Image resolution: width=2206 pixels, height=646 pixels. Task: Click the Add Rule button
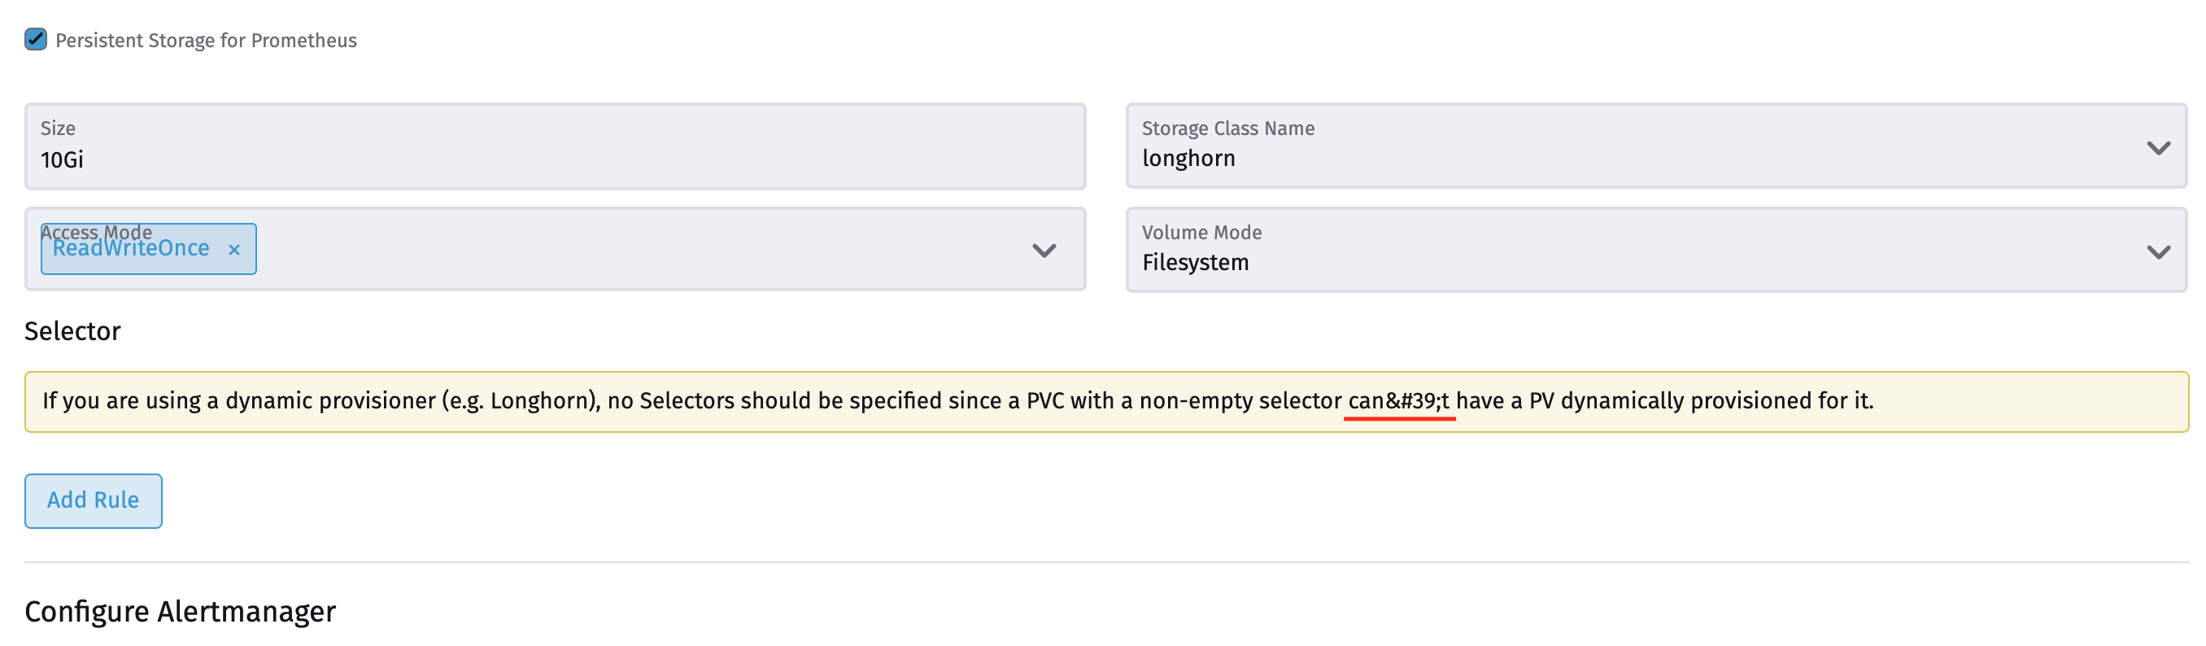(93, 500)
